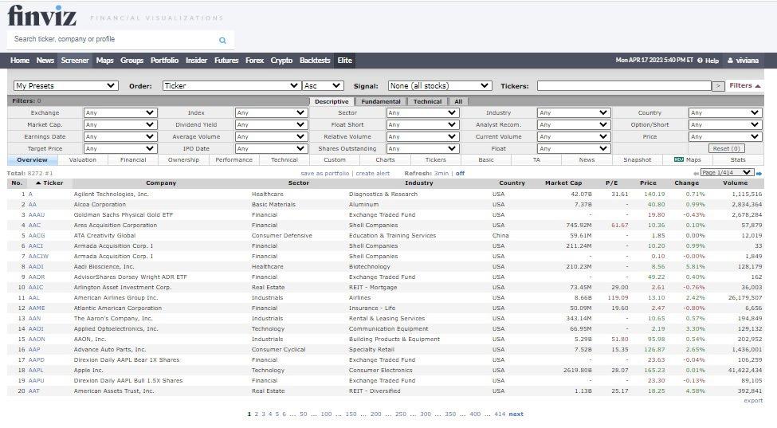The image size is (777, 428).
Task: Click the Reset (0) button
Action: coord(726,148)
